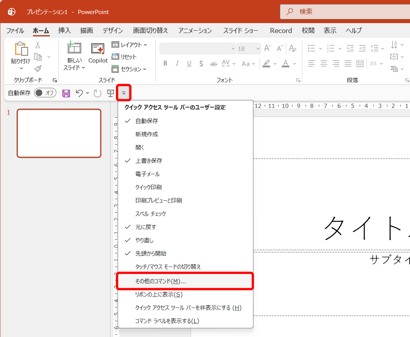410x337 pixels.
Task: Click the Copilot icon in the ribbon
Action: 98,51
